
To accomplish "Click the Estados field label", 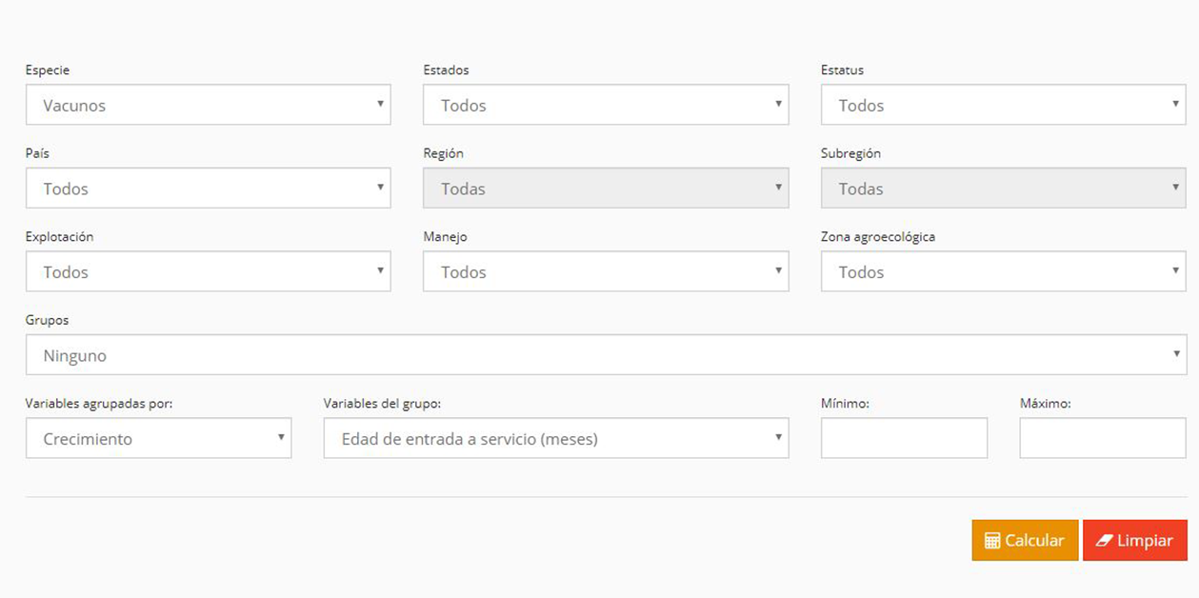I will pyautogui.click(x=446, y=70).
